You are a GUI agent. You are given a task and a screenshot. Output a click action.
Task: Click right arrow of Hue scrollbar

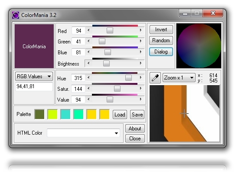point(140,78)
